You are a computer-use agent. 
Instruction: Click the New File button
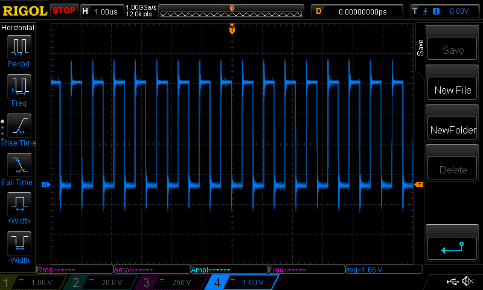tap(452, 89)
